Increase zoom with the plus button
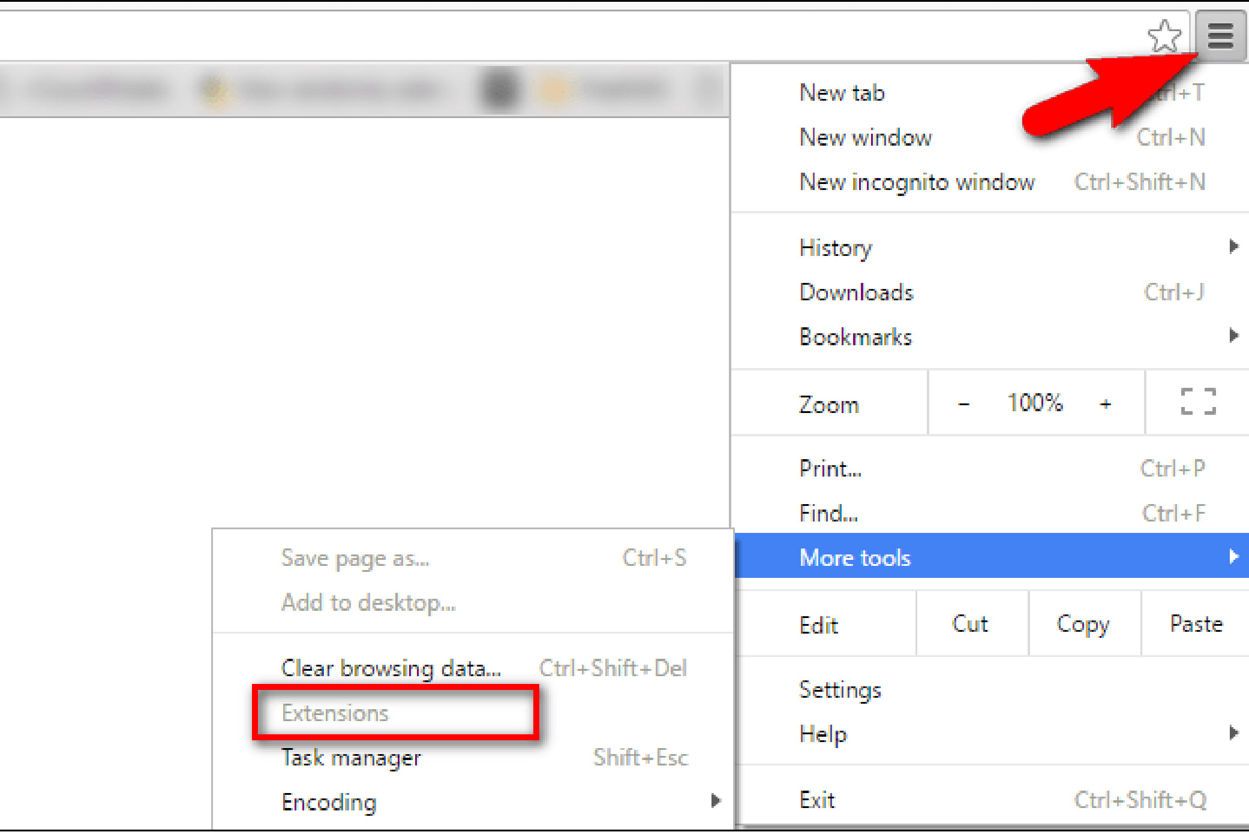Image resolution: width=1249 pixels, height=832 pixels. [1106, 405]
